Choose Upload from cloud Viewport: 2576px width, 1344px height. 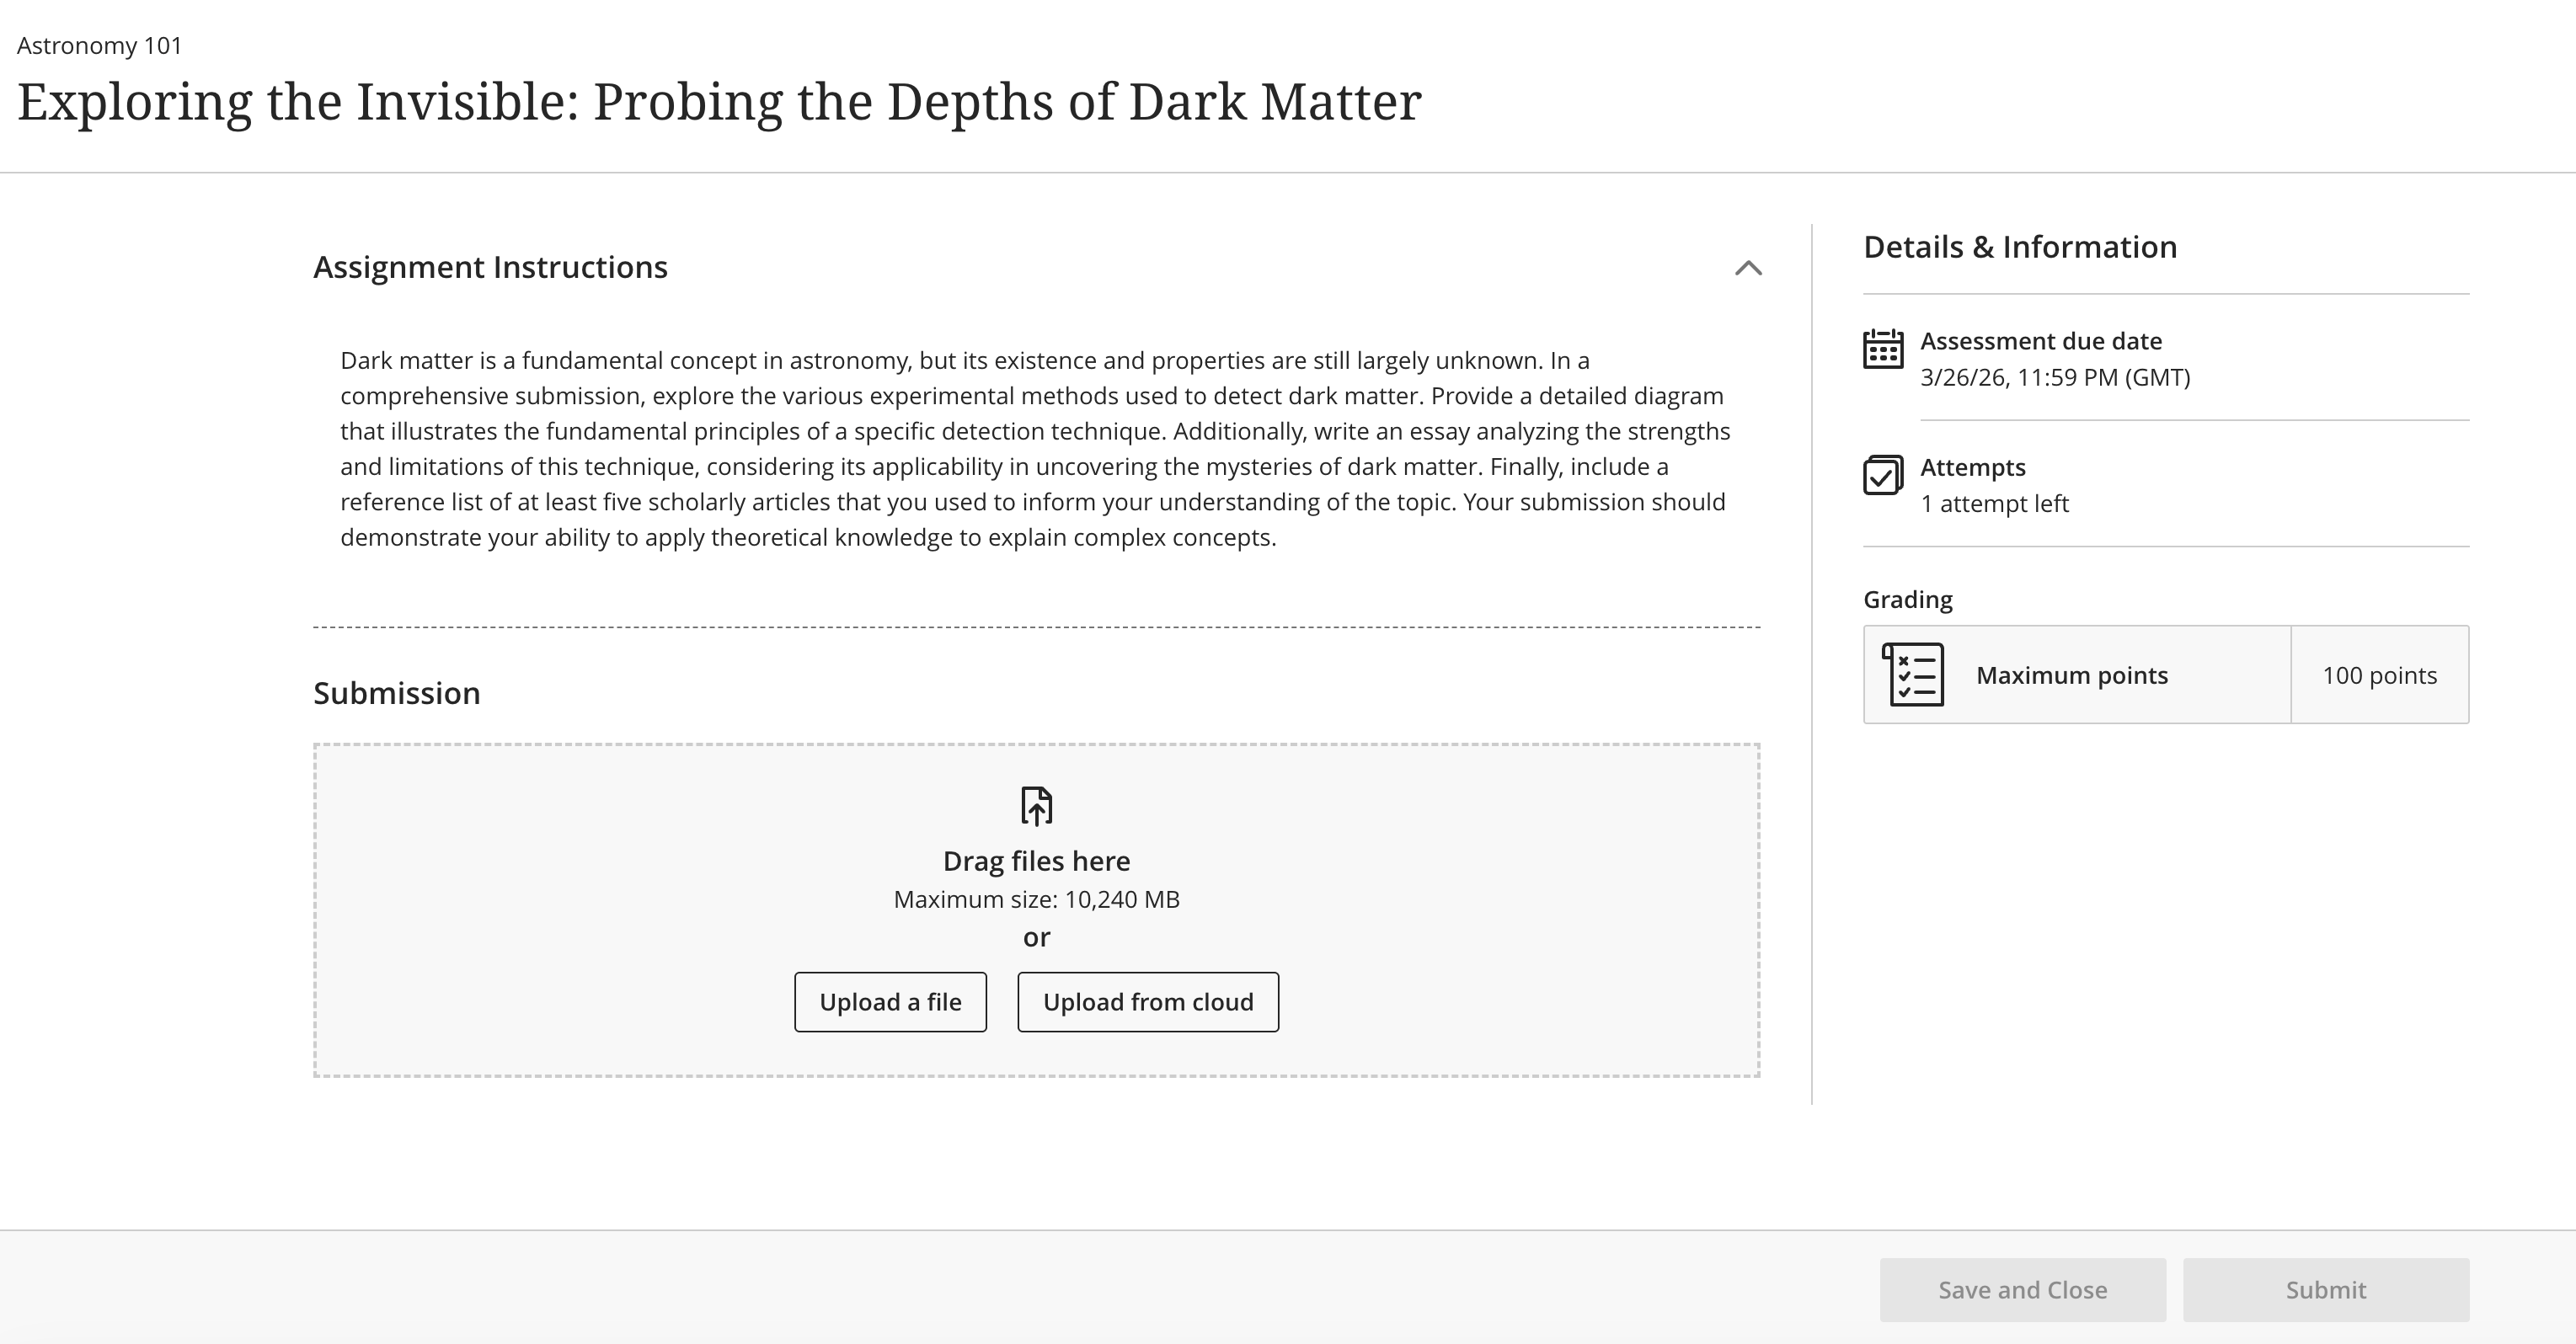pyautogui.click(x=1147, y=1001)
